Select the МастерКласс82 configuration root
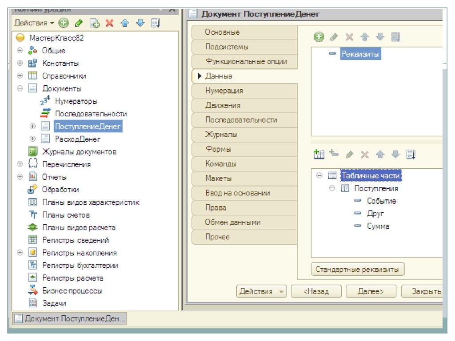 point(56,38)
